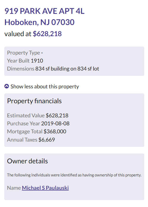The height and width of the screenshot is (207, 148).
Task: Select the Owner details heading
Action: coord(27,161)
